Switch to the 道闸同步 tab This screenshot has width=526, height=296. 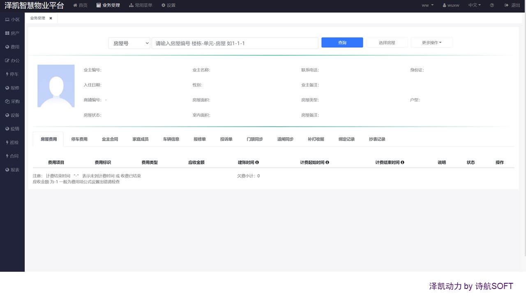coord(285,139)
